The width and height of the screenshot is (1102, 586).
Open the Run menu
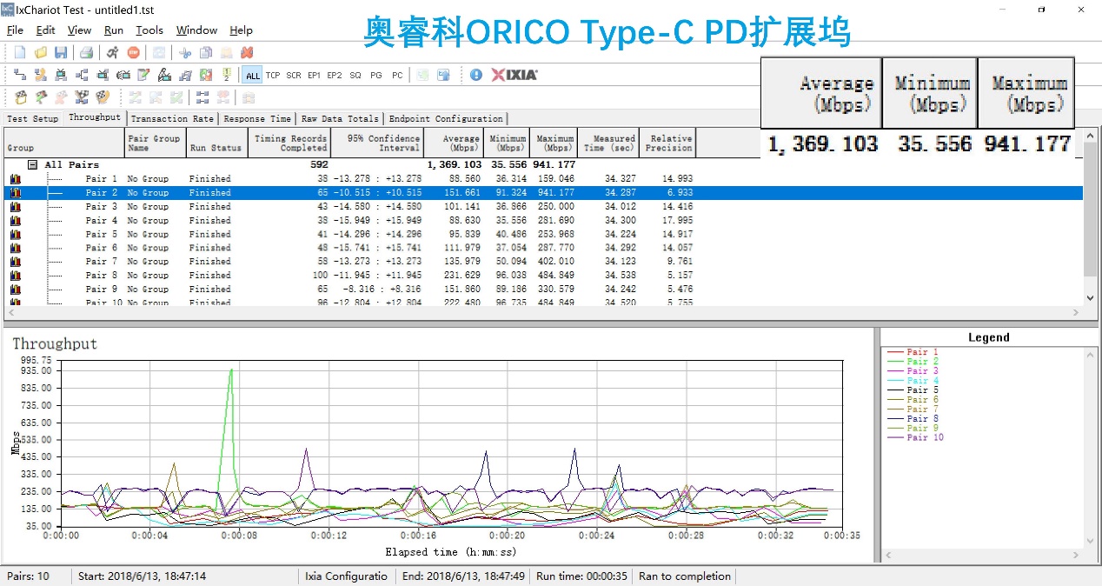(114, 30)
